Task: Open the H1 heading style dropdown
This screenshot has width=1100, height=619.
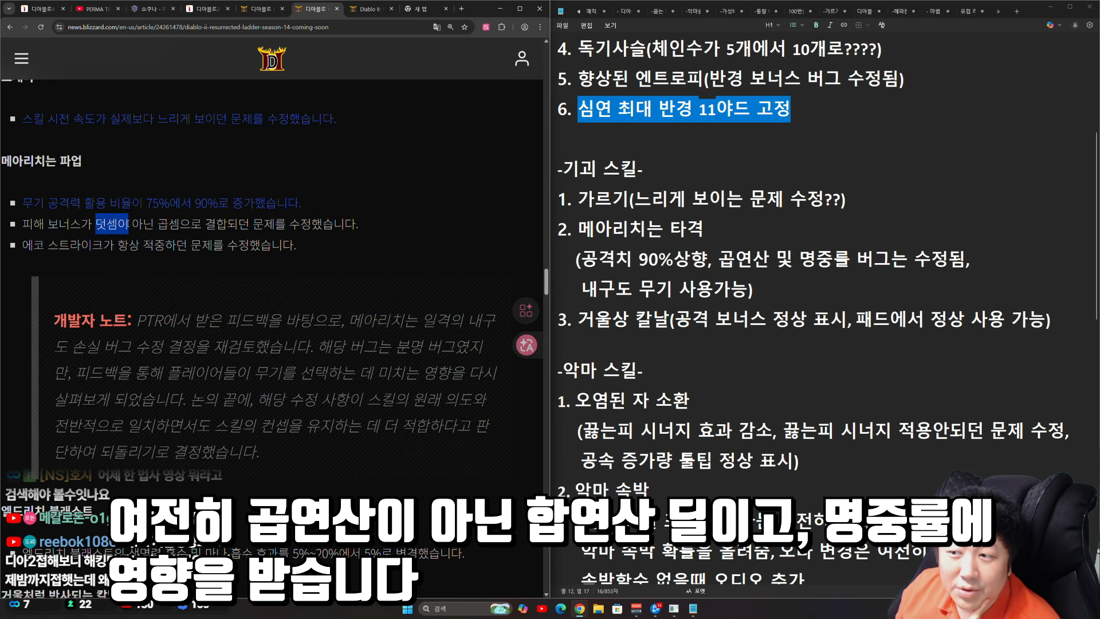Action: (x=772, y=25)
